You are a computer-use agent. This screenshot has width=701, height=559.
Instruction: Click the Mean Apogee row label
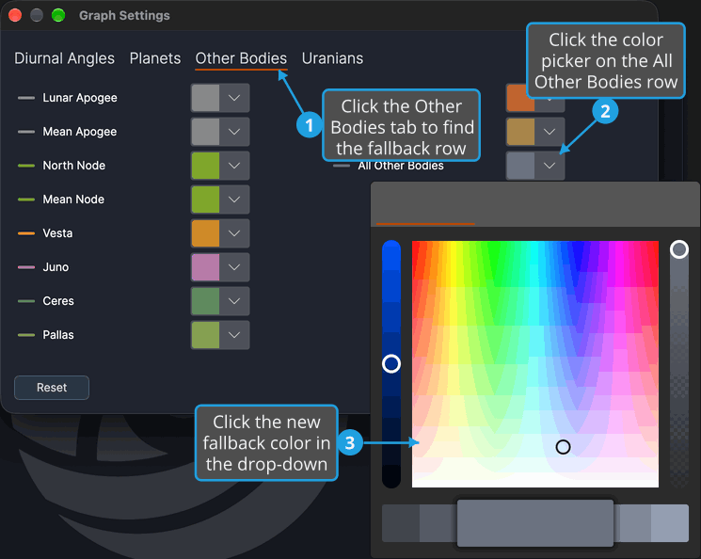coord(80,132)
